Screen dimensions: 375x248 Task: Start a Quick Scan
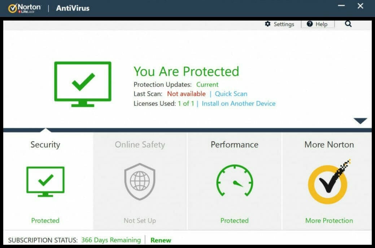coord(231,94)
